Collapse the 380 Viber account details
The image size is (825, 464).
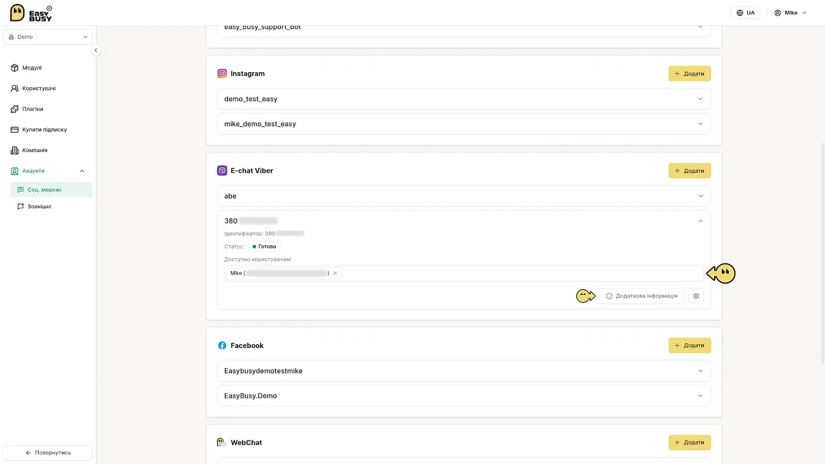tap(700, 221)
